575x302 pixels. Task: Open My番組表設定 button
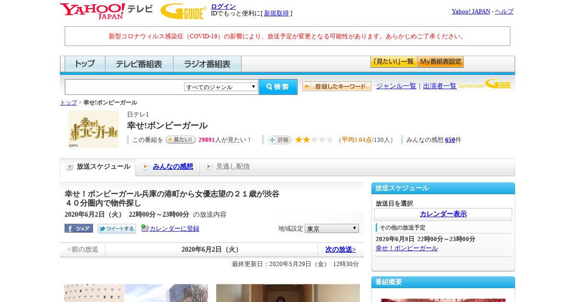click(440, 62)
